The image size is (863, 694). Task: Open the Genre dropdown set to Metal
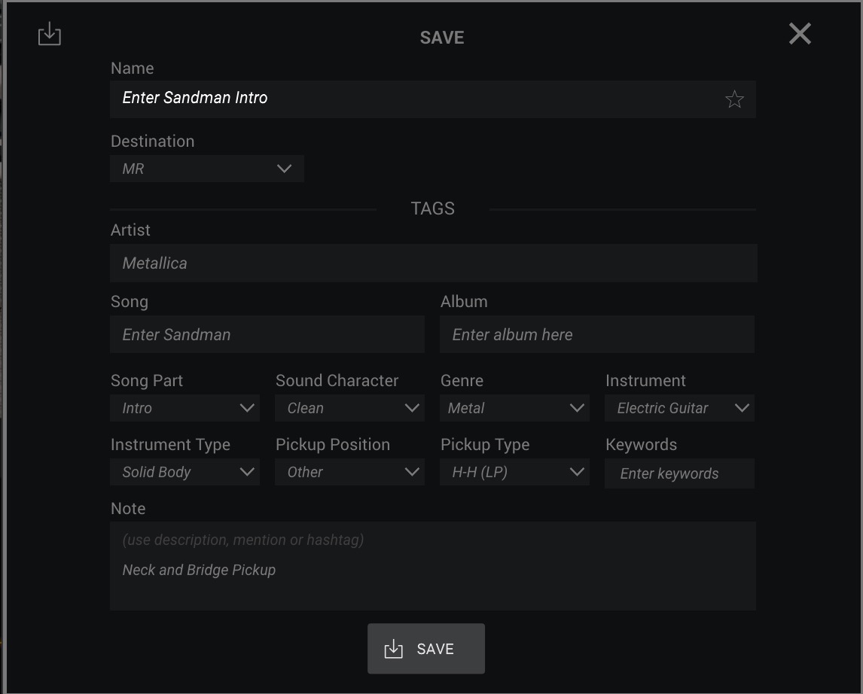coord(514,408)
